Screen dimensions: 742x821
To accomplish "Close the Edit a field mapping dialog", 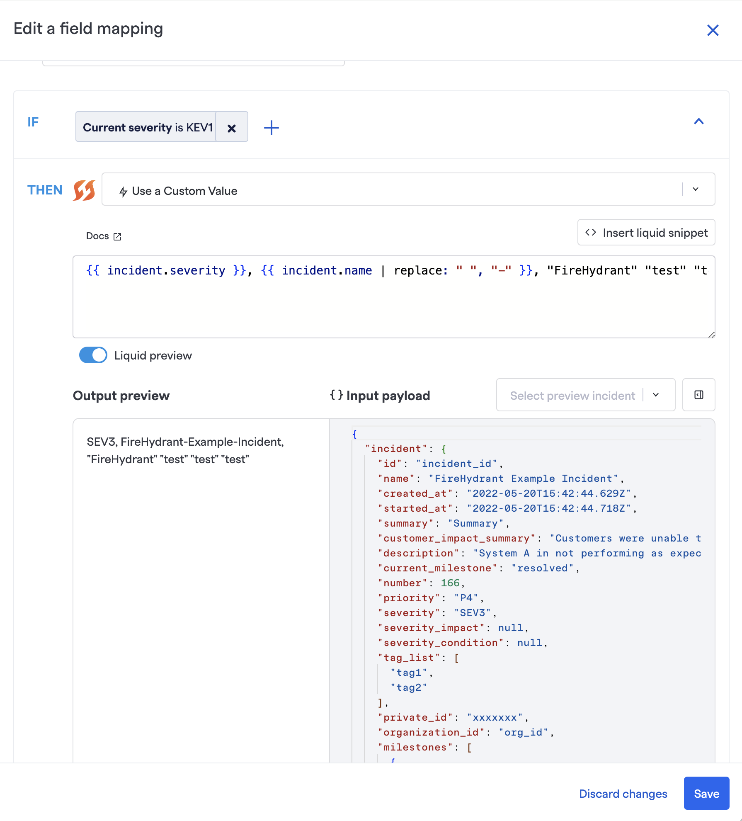I will point(713,30).
